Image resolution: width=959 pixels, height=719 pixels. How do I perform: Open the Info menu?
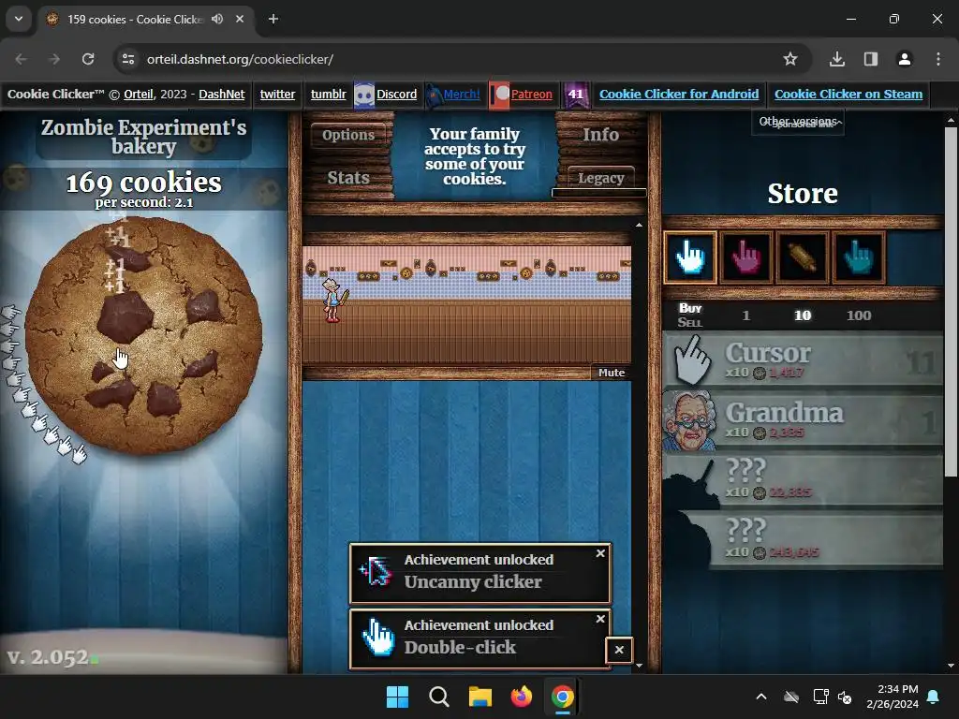600,135
